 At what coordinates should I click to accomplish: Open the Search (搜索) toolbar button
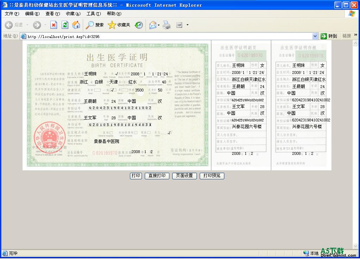(95, 25)
